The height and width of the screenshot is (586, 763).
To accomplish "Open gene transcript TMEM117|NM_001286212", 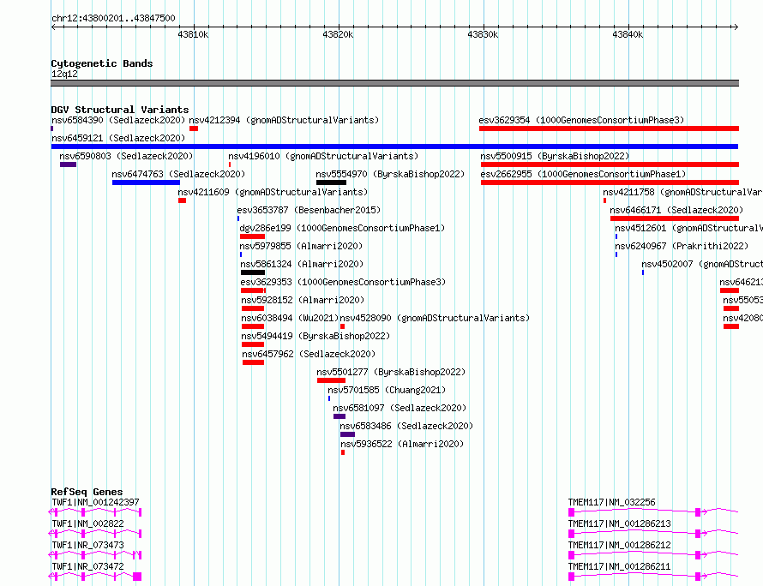I will [620, 545].
